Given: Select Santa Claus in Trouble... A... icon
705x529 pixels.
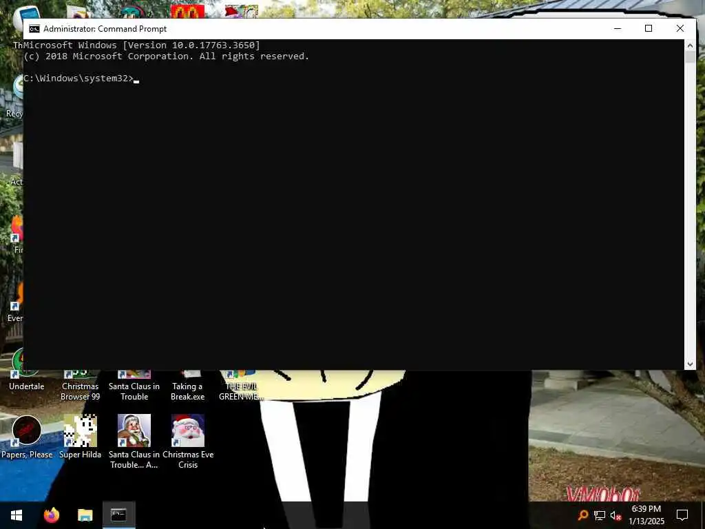Looking at the screenshot, I should click(134, 442).
